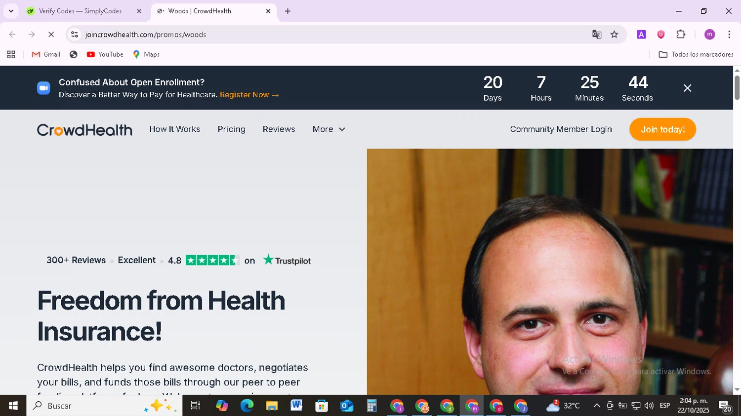Click the man's portrait photo
Image resolution: width=741 pixels, height=416 pixels.
(550, 271)
